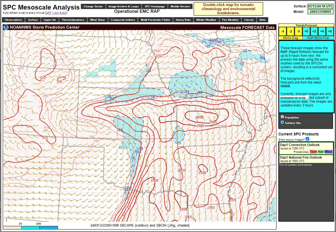Click the map caption 240313/2200V008 SBCAPE
The image size is (336, 232).
coord(140,225)
